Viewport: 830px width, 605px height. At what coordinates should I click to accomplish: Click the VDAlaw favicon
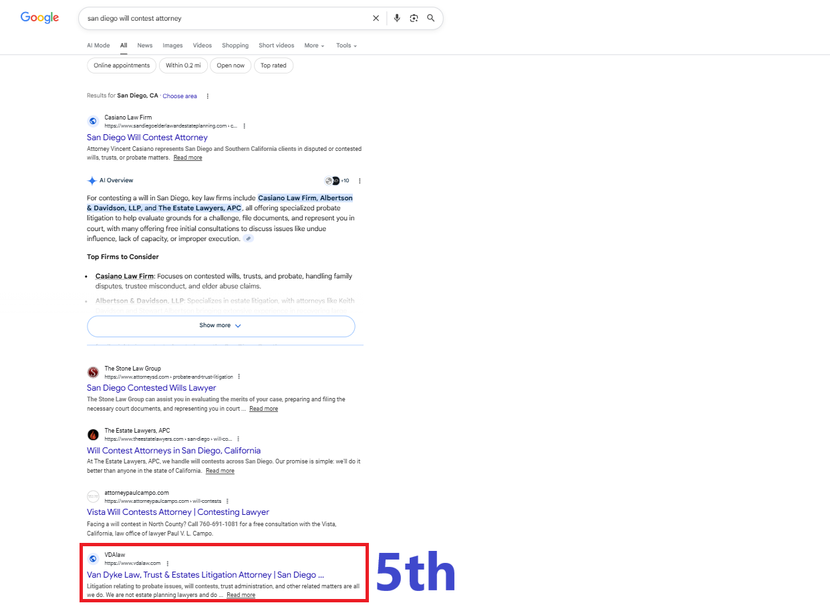(x=93, y=559)
